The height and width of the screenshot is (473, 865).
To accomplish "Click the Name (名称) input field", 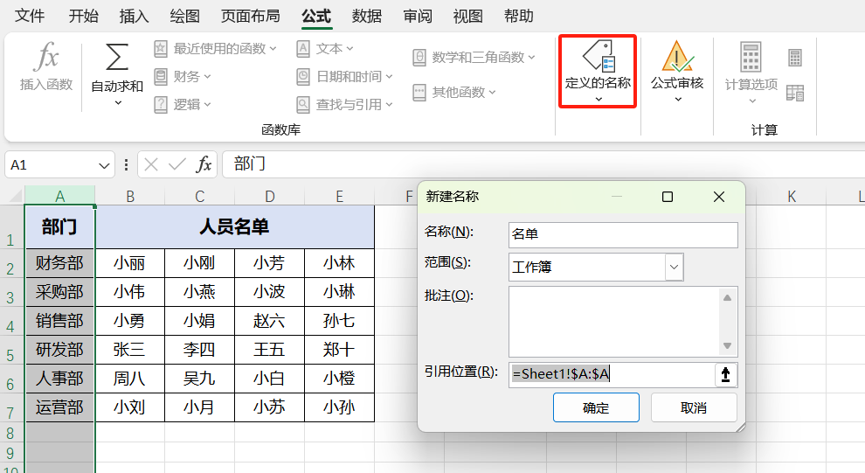I will click(622, 234).
